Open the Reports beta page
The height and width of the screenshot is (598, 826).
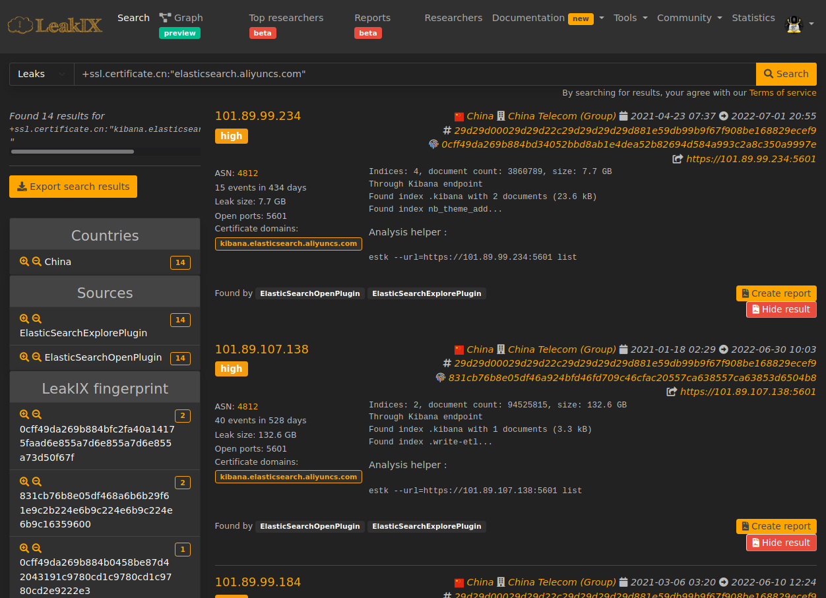(372, 25)
